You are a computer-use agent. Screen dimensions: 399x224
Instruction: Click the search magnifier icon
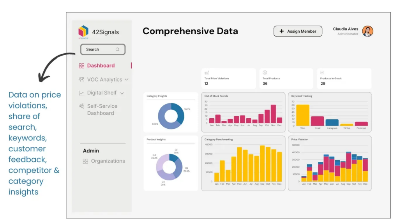point(118,49)
